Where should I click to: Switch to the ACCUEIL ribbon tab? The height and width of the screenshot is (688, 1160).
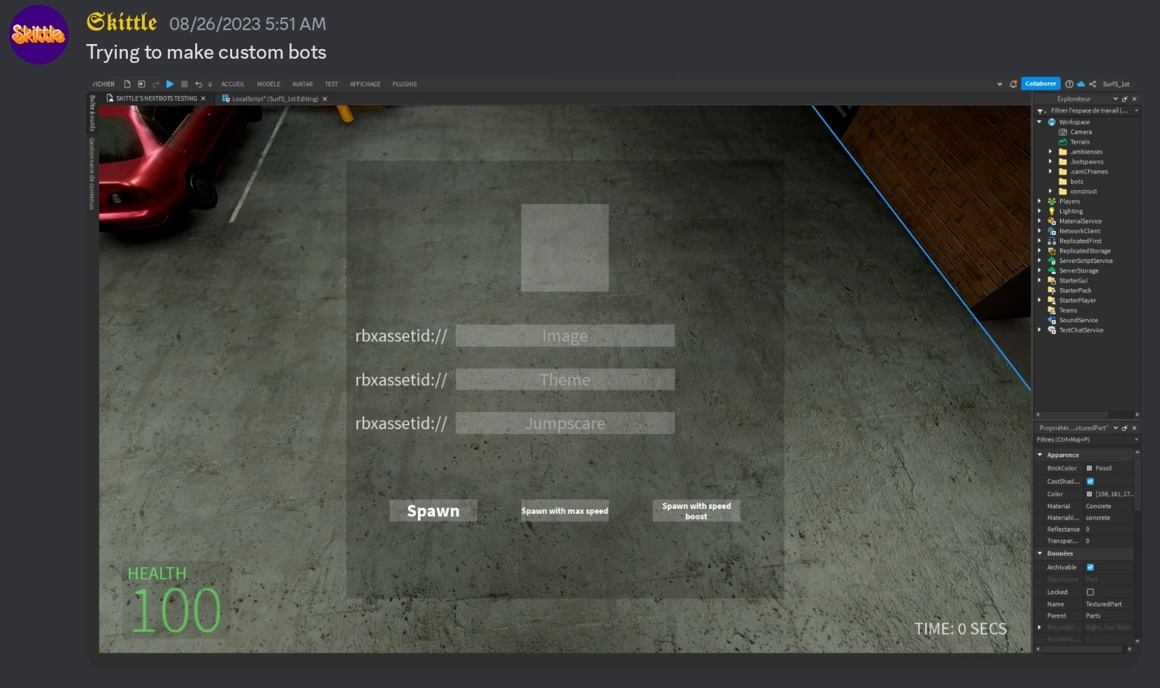pos(233,84)
